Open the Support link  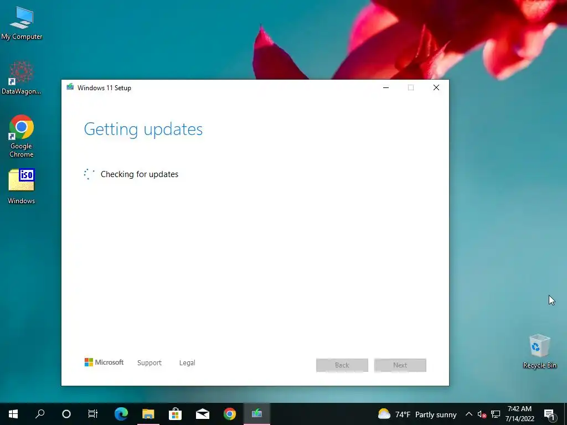150,363
